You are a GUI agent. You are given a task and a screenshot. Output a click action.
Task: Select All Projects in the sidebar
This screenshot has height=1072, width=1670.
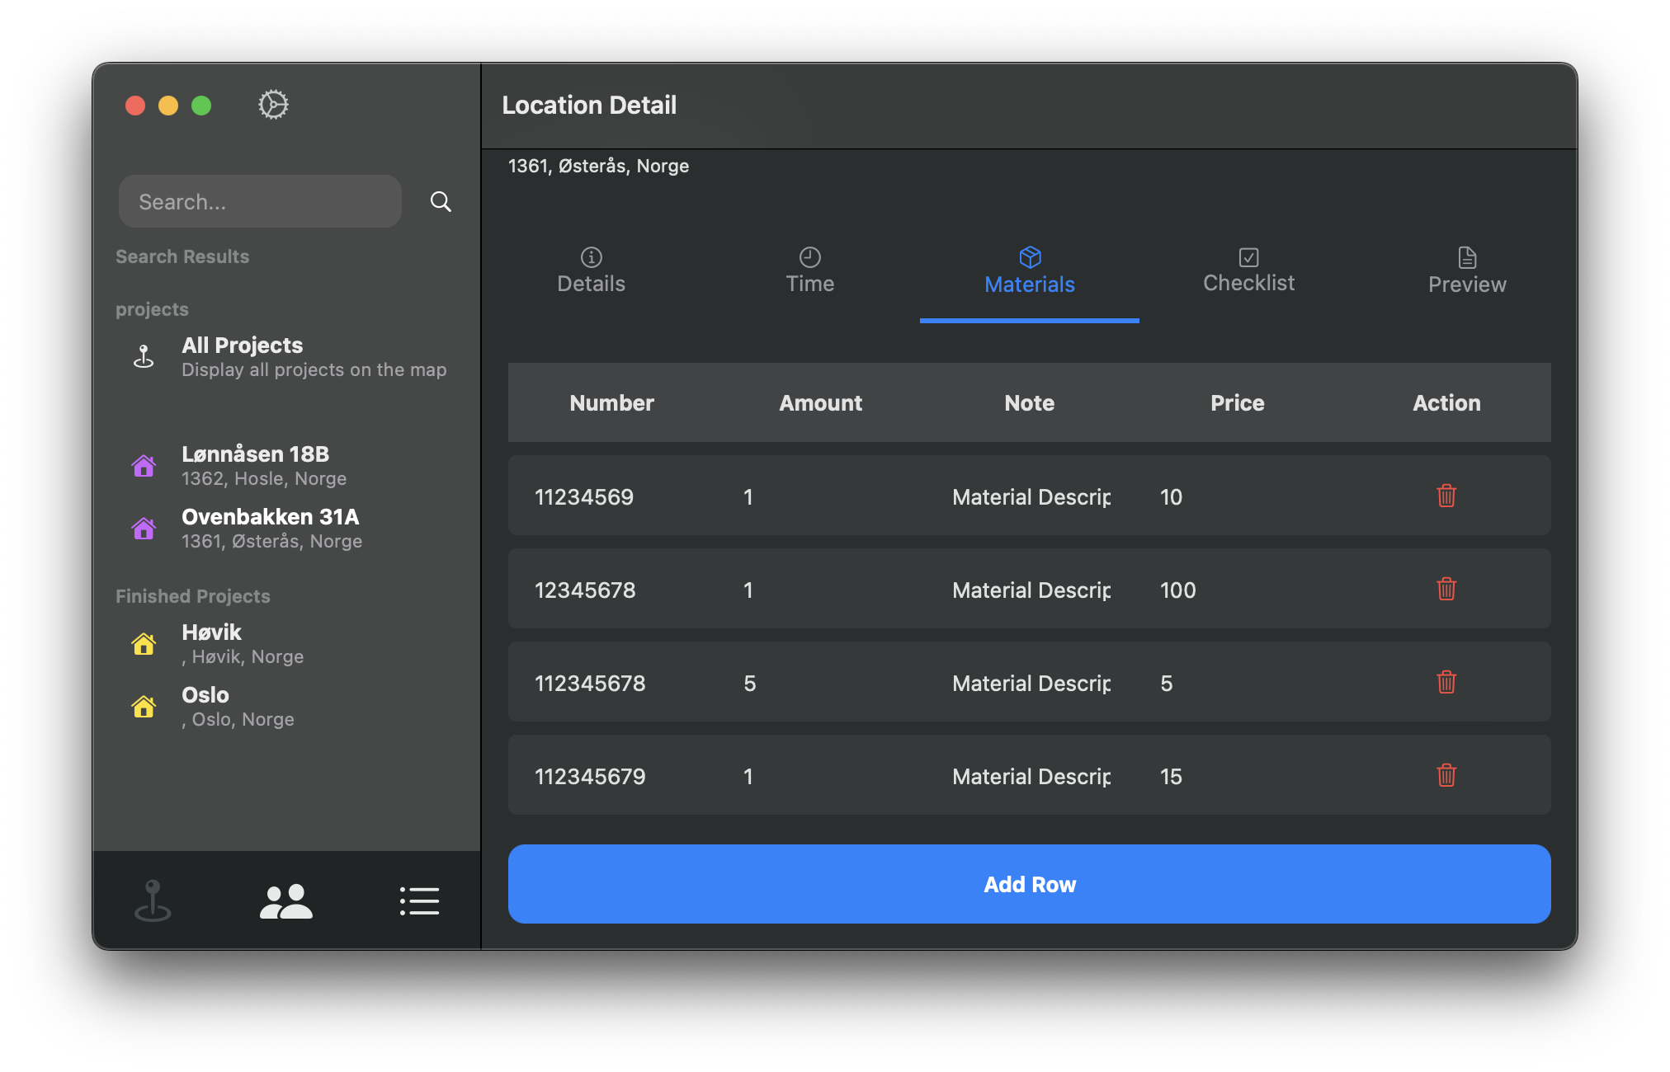click(286, 357)
